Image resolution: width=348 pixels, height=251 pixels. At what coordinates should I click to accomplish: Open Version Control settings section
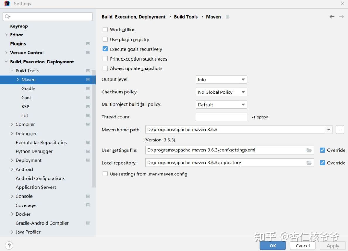pos(27,53)
